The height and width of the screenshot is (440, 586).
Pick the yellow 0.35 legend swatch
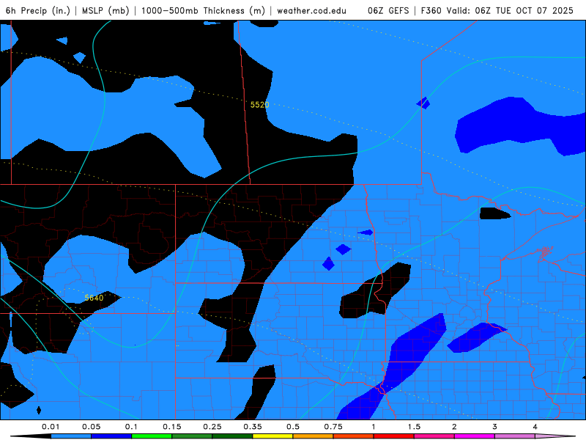(272, 436)
